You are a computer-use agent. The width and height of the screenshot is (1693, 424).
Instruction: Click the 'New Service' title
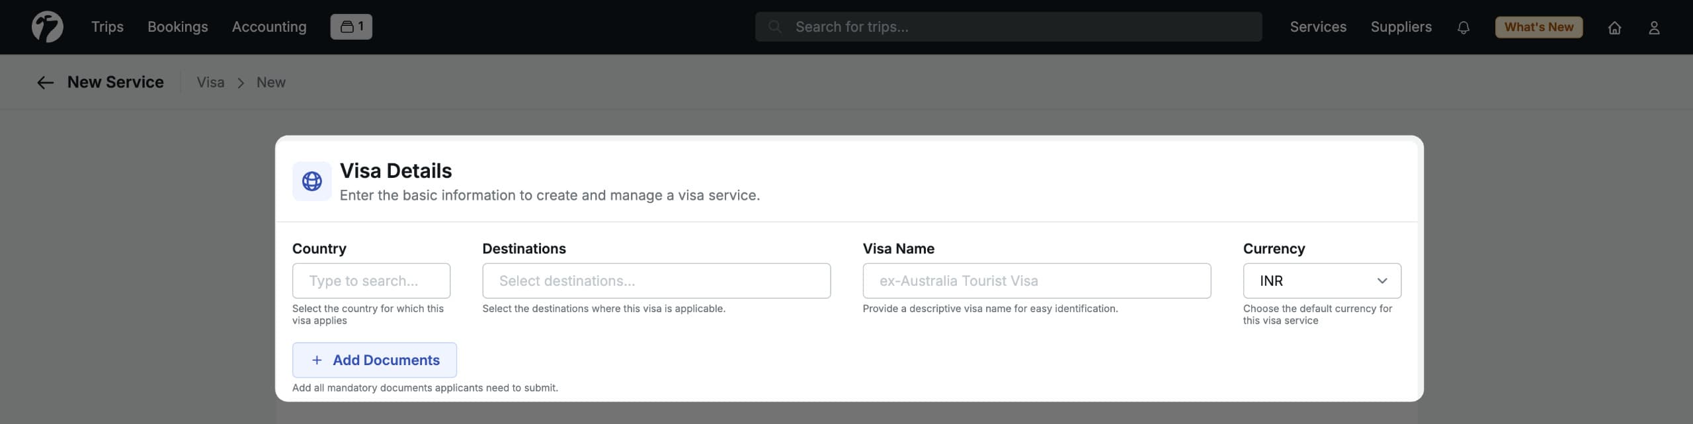click(x=116, y=82)
